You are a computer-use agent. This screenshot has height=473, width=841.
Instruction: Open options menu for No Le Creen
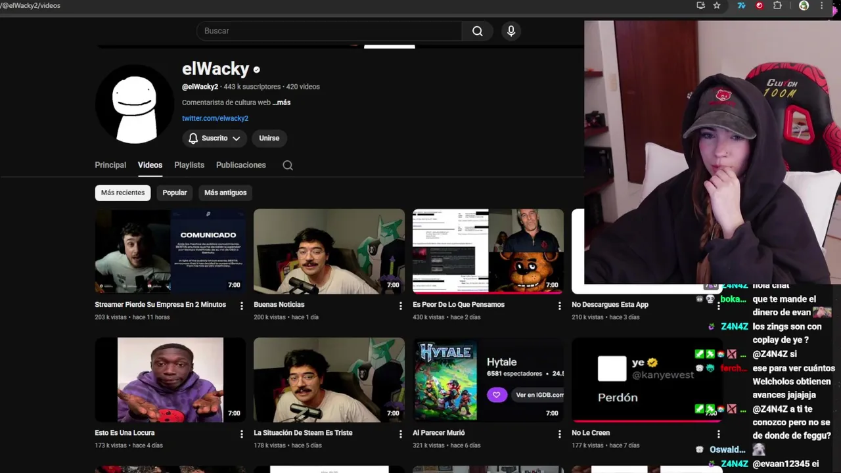coord(719,434)
